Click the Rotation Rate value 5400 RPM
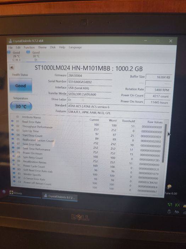 (x=158, y=90)
